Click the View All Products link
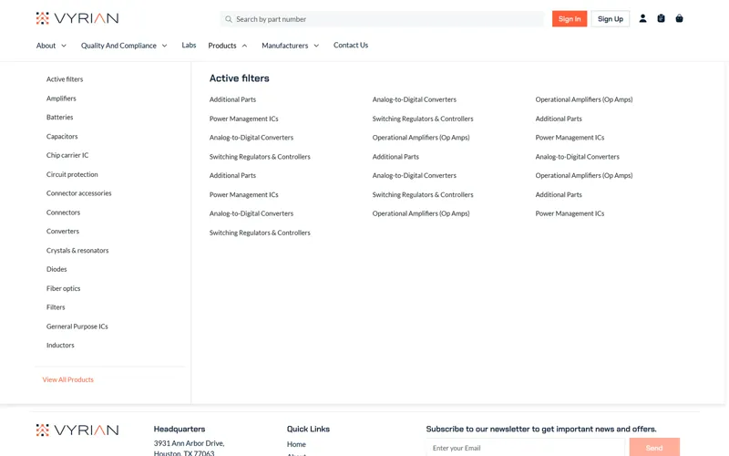Screen dimensions: 729x456 tap(67, 379)
